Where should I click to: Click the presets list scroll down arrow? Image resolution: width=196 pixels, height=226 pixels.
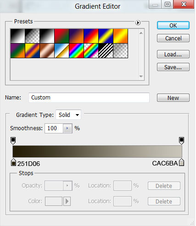[x=141, y=76]
